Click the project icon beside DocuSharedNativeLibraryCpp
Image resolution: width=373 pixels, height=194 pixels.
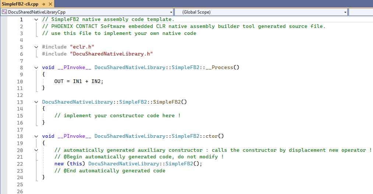click(x=4, y=12)
